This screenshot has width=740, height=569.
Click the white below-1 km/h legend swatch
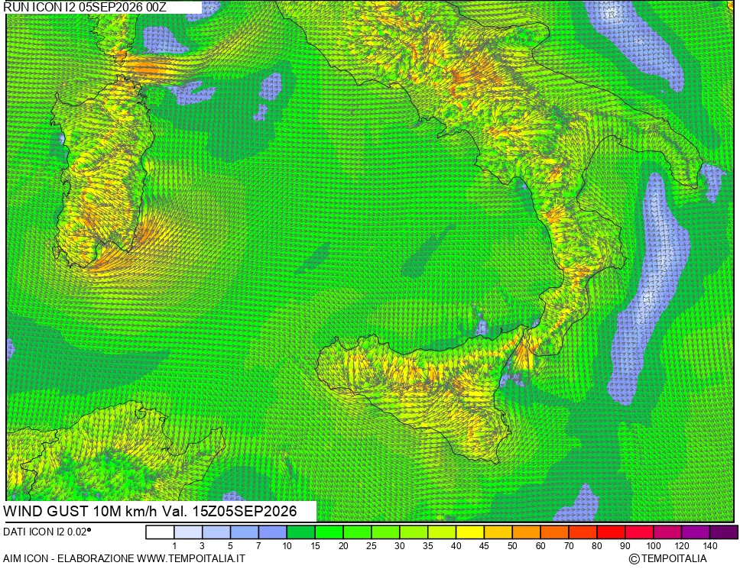pos(160,532)
